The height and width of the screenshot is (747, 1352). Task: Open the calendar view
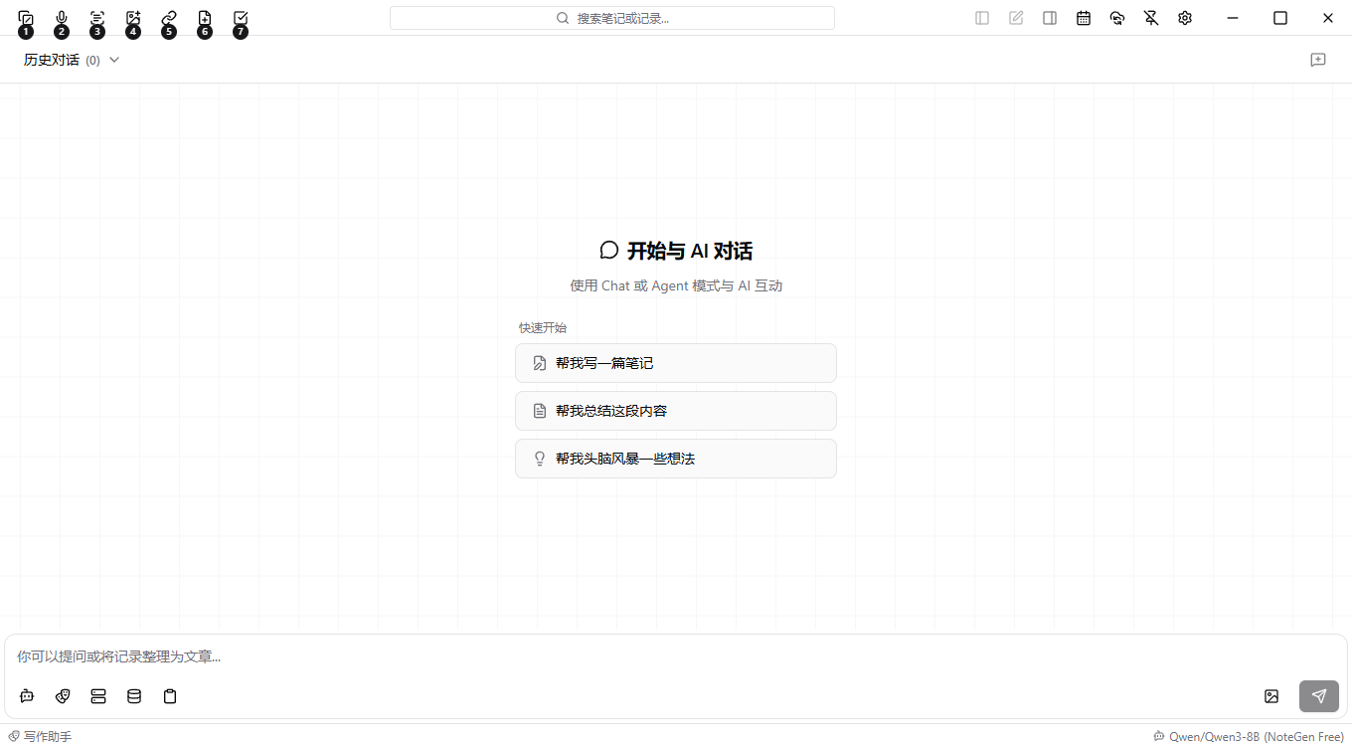(1084, 18)
